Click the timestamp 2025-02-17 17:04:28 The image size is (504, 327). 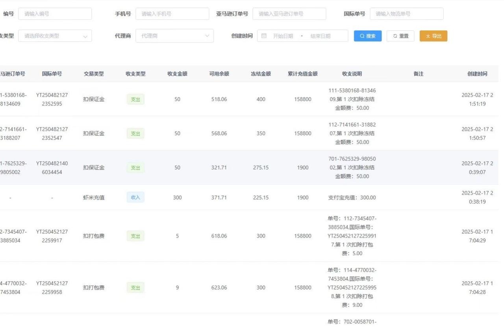pyautogui.click(x=477, y=288)
